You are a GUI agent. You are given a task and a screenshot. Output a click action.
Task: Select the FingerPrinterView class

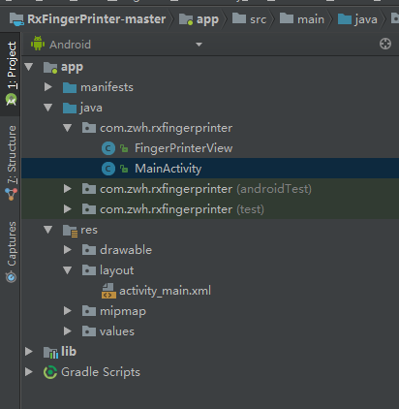point(183,148)
